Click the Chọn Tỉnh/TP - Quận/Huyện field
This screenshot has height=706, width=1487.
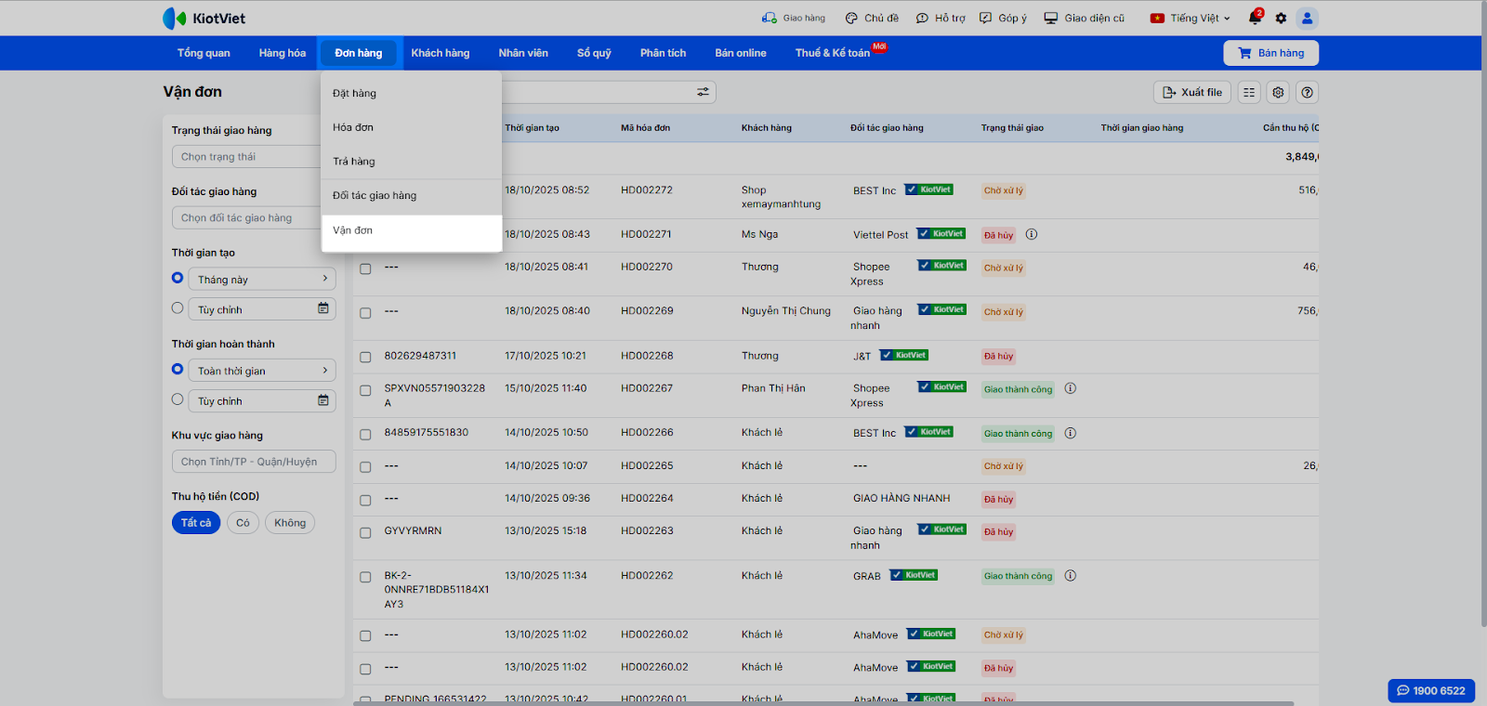[253, 462]
